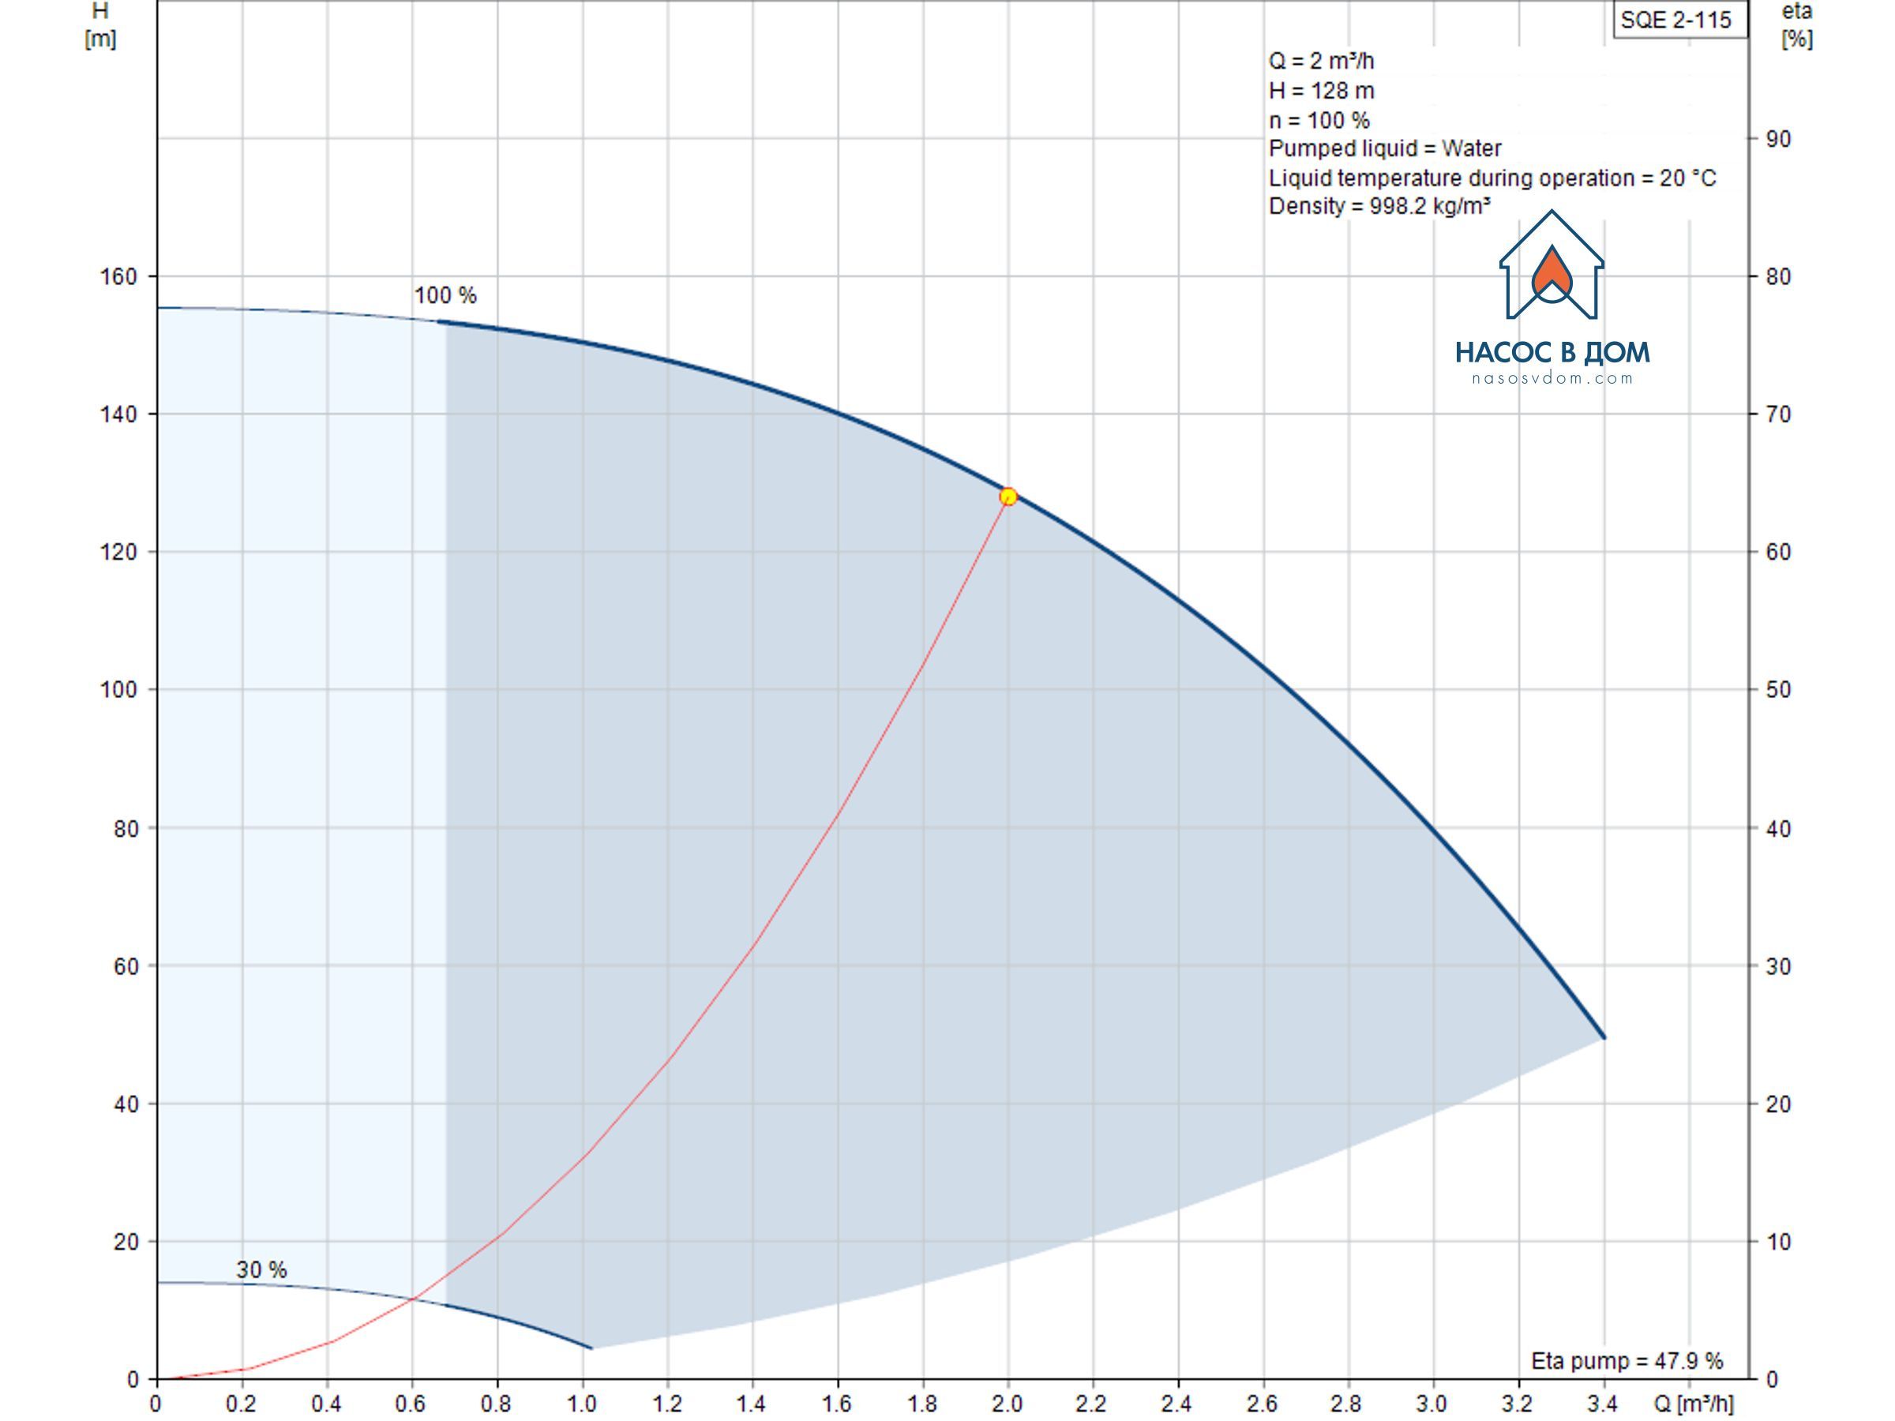Click the 3.4 tick on Q axis
This screenshot has width=1895, height=1421.
(1603, 1404)
